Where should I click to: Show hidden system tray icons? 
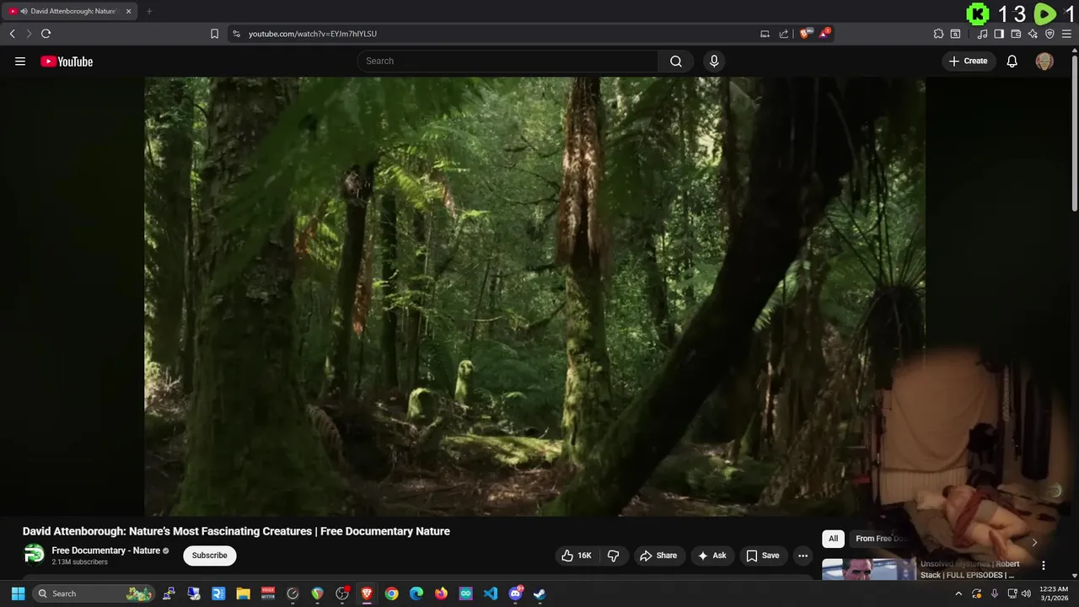point(958,594)
